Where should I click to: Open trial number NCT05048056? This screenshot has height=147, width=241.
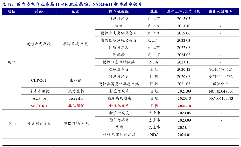(x=221, y=91)
